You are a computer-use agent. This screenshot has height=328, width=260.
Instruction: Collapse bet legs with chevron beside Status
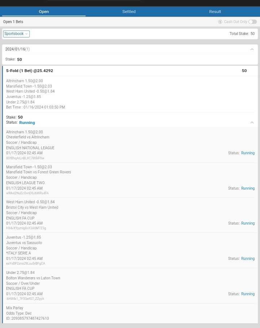point(252,123)
